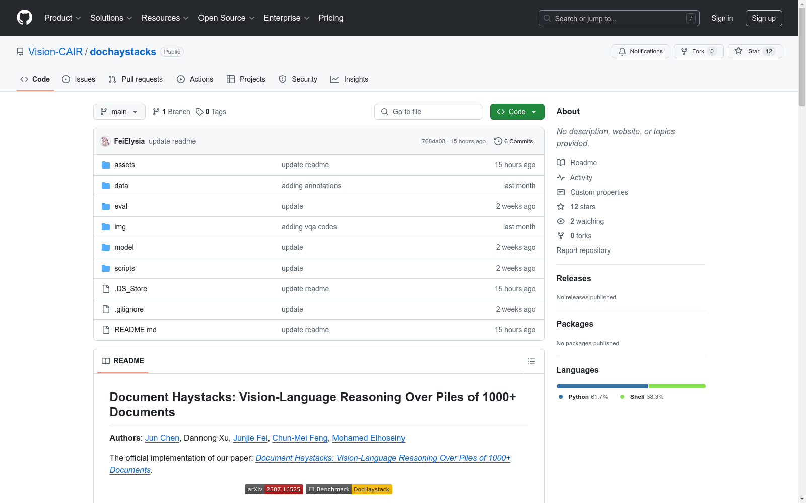Open Mohamed Elhoseiny's author link

coord(369,438)
